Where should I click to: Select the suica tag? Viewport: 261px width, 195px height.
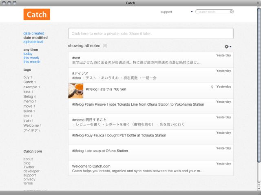[29, 111]
